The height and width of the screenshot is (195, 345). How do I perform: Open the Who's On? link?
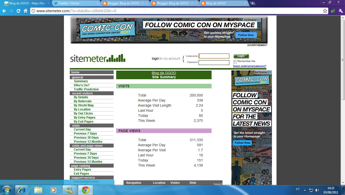[x=82, y=85]
